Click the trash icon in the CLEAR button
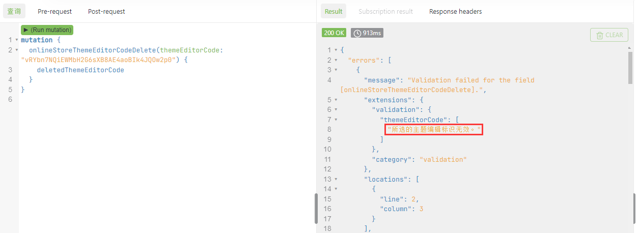The height and width of the screenshot is (233, 638). pyautogui.click(x=600, y=35)
